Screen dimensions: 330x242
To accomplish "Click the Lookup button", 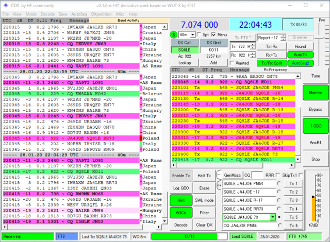I will pyautogui.click(x=185, y=63).
